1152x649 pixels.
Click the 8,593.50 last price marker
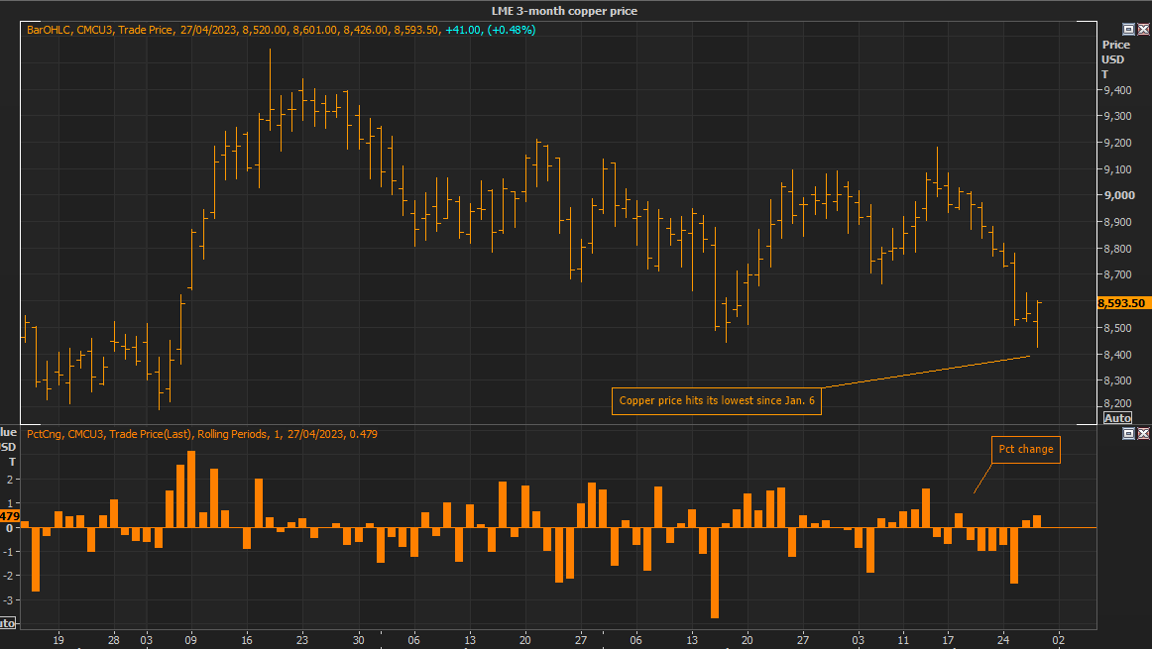click(1121, 303)
